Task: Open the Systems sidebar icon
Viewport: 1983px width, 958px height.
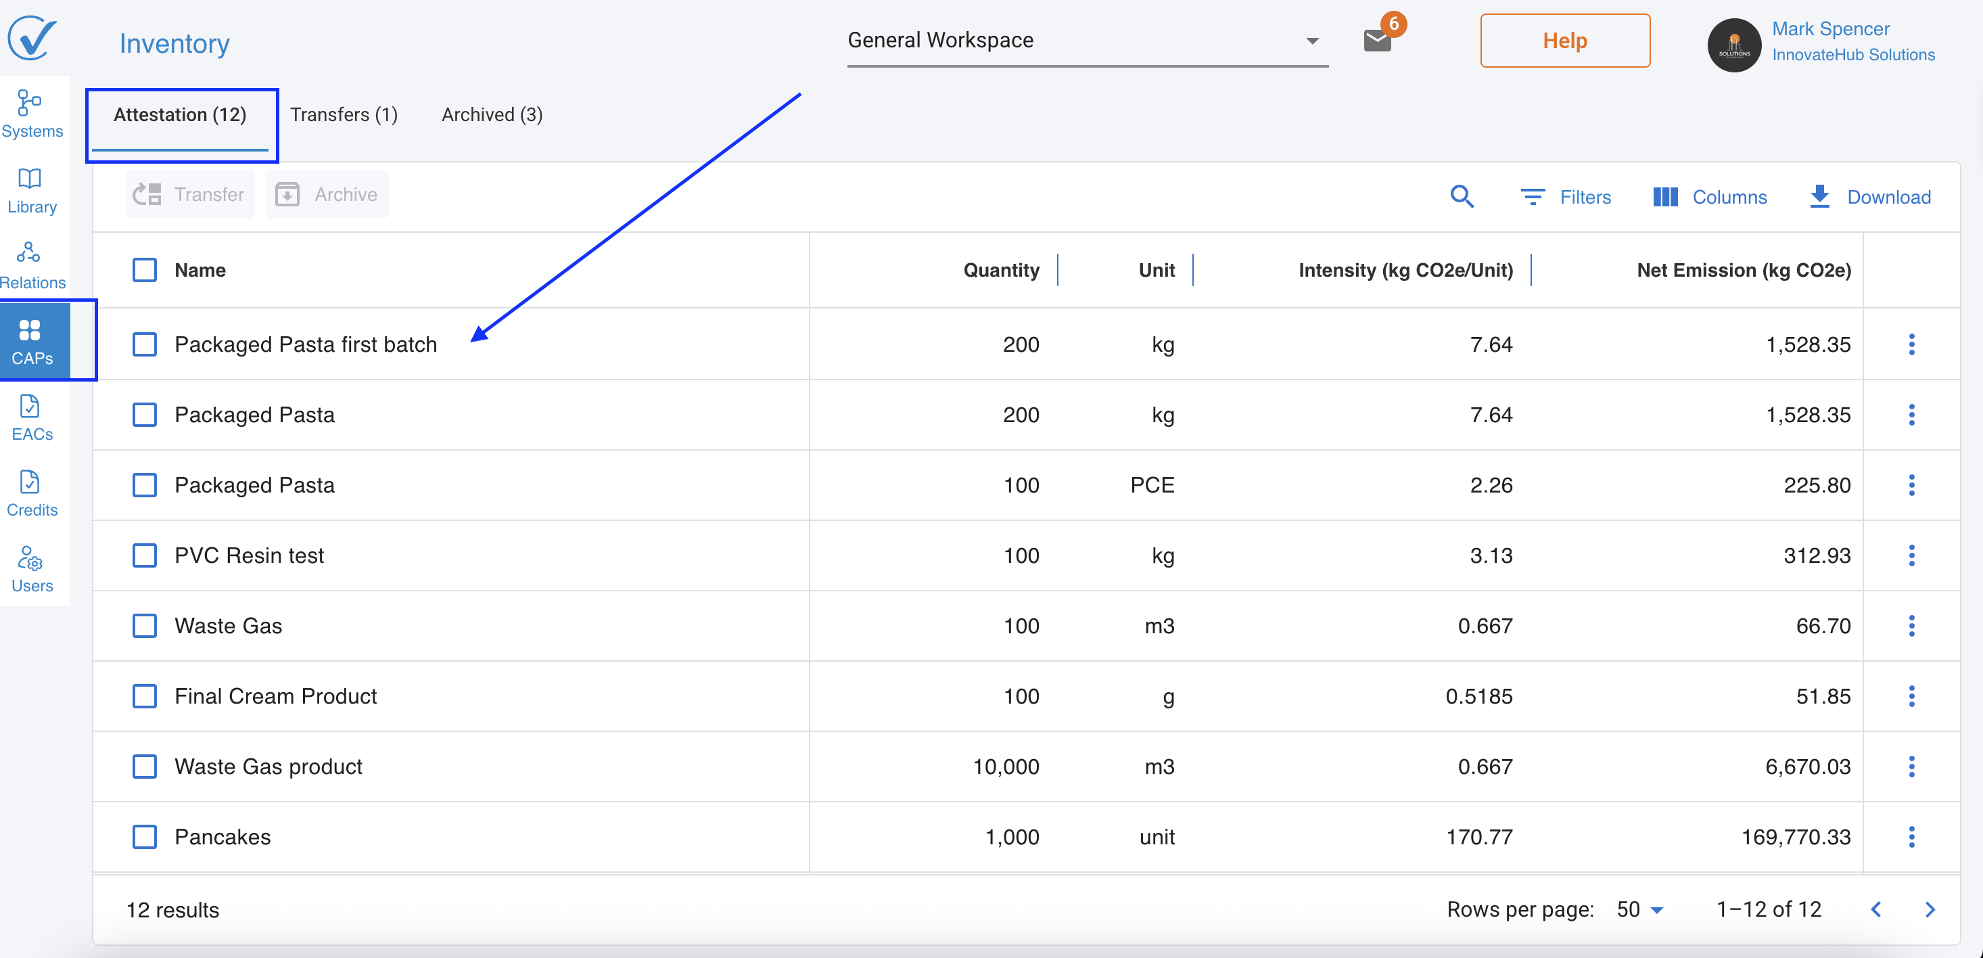Action: pos(31,113)
